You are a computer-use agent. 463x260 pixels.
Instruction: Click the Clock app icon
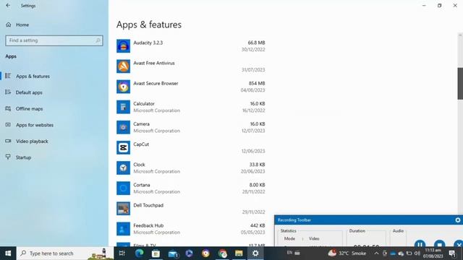pos(123,168)
